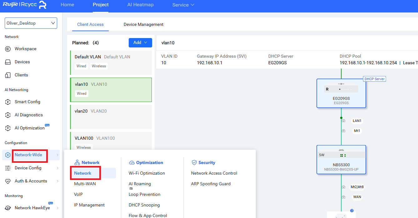Click the AI Optimization wifi icon

click(x=8, y=128)
